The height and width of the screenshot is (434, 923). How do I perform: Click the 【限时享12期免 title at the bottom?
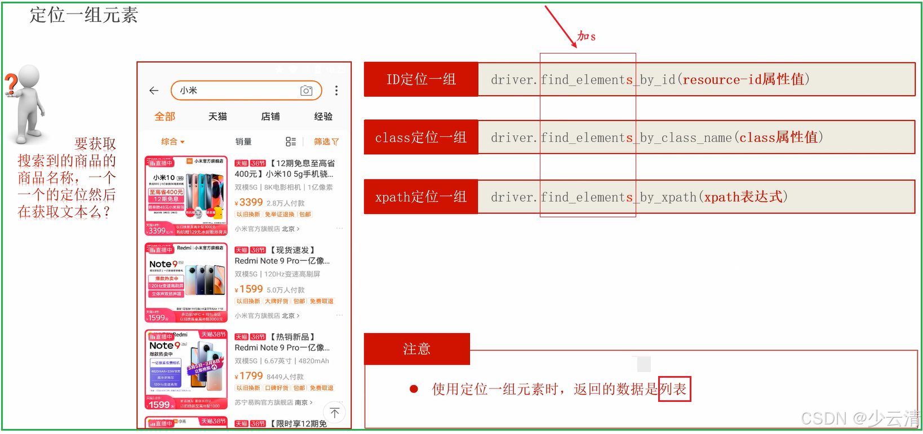[x=281, y=423]
